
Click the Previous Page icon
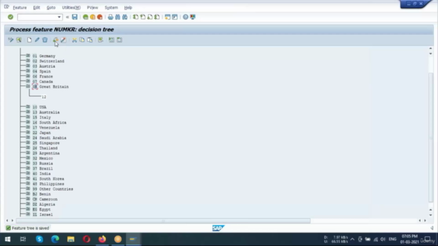143,17
